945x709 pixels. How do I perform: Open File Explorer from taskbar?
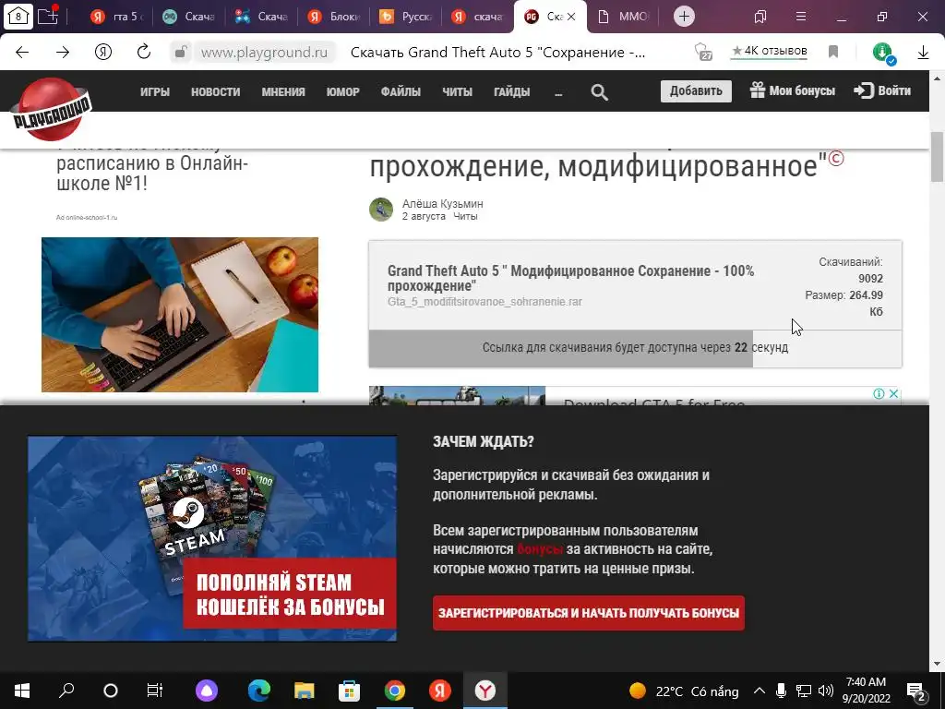[x=305, y=691]
